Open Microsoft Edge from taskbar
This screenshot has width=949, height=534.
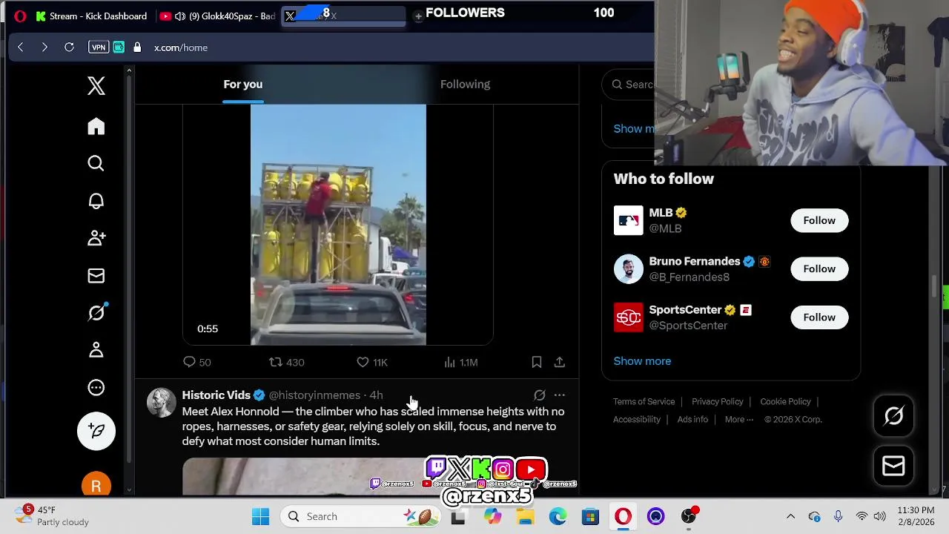(x=558, y=516)
